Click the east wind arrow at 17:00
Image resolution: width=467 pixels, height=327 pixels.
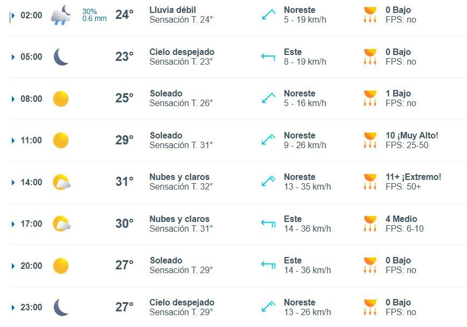(x=268, y=224)
